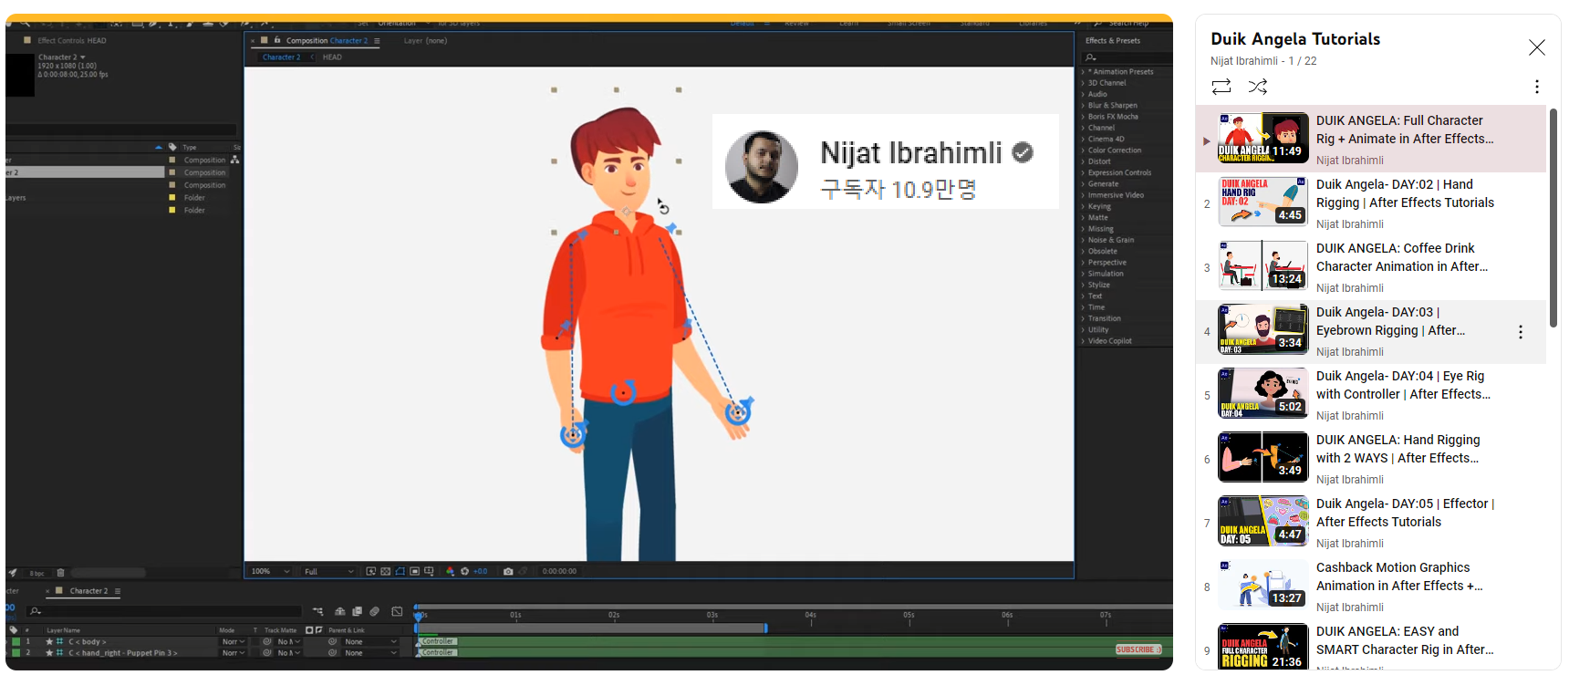Click the label tag column header in Project
1569x675 pixels.
click(x=172, y=147)
